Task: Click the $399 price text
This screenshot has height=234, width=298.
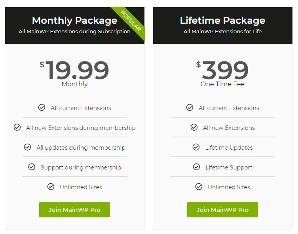Action: point(222,70)
